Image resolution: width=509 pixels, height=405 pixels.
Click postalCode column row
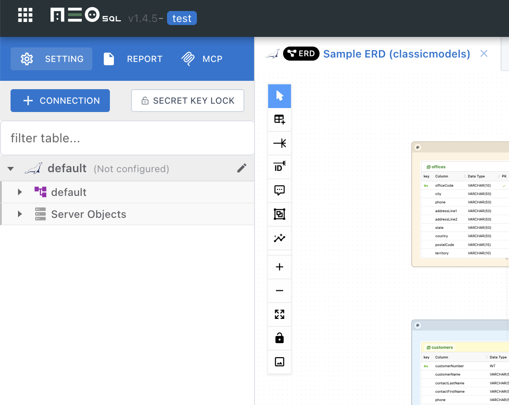coord(465,245)
